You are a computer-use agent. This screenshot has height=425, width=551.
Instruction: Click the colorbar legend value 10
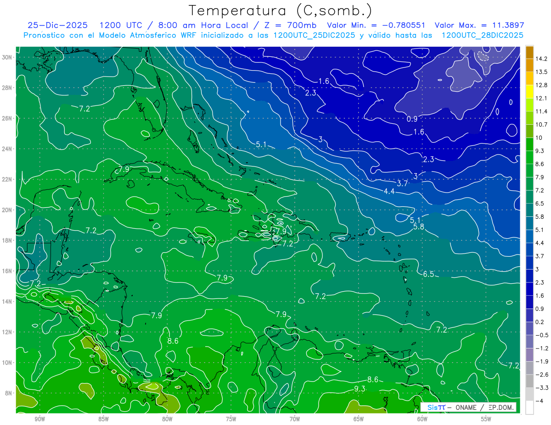[x=539, y=138]
